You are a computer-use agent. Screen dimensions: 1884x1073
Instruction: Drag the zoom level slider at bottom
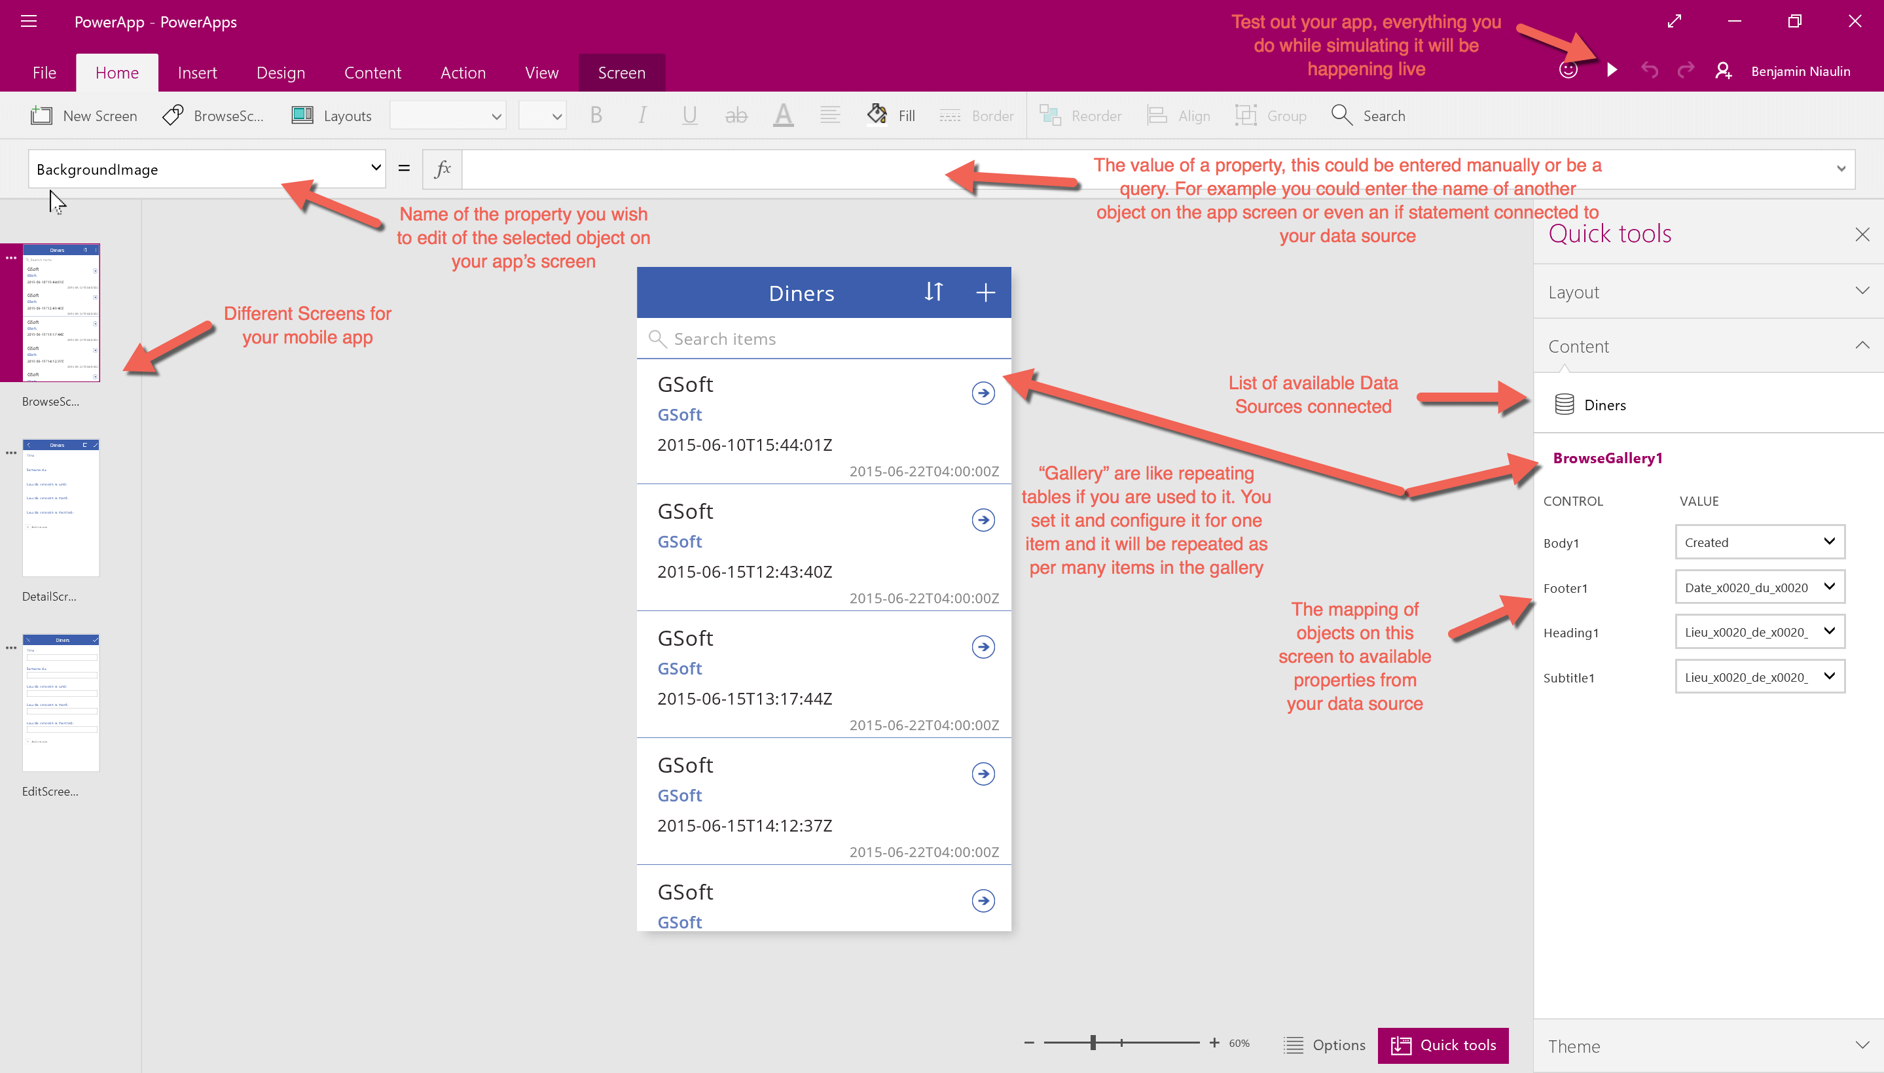1093,1042
